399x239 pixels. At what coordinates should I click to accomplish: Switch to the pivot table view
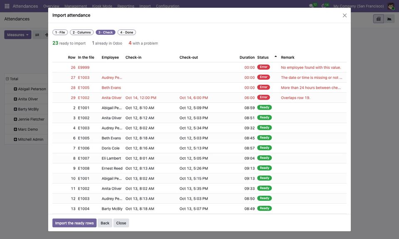click(x=378, y=19)
